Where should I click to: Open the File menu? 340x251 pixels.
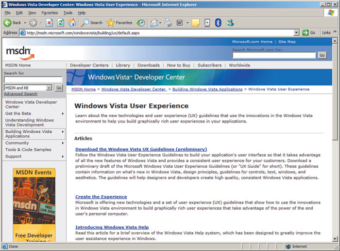[7, 13]
